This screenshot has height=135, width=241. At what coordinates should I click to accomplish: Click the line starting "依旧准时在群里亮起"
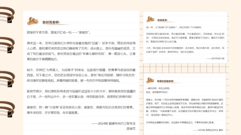(74, 81)
